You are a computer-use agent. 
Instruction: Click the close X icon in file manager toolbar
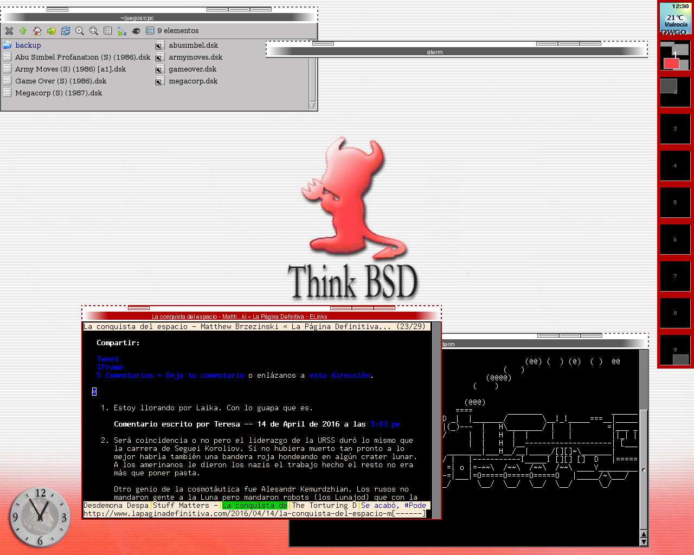click(x=9, y=31)
